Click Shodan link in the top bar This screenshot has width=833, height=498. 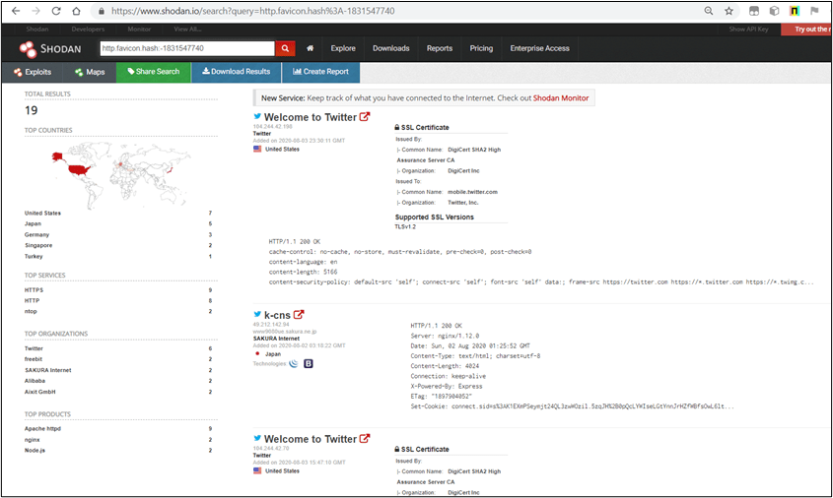point(37,30)
